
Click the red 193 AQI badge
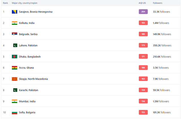click(143, 23)
